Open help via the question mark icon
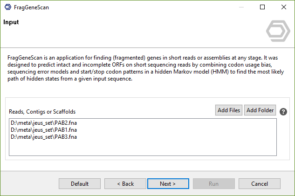This screenshot has height=196, width=295. pyautogui.click(x=283, y=112)
